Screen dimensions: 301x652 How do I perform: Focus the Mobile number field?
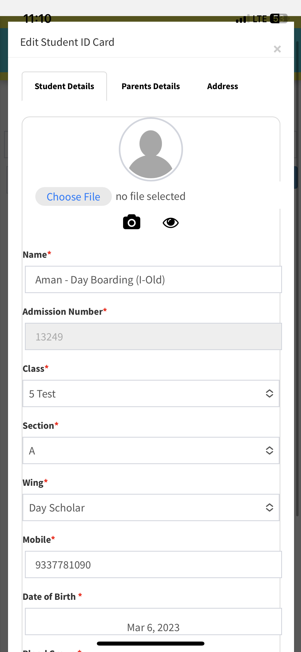[153, 564]
